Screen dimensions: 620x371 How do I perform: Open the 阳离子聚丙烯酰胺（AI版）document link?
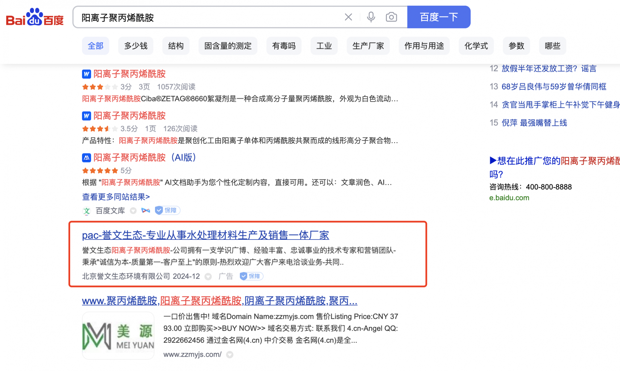(145, 157)
